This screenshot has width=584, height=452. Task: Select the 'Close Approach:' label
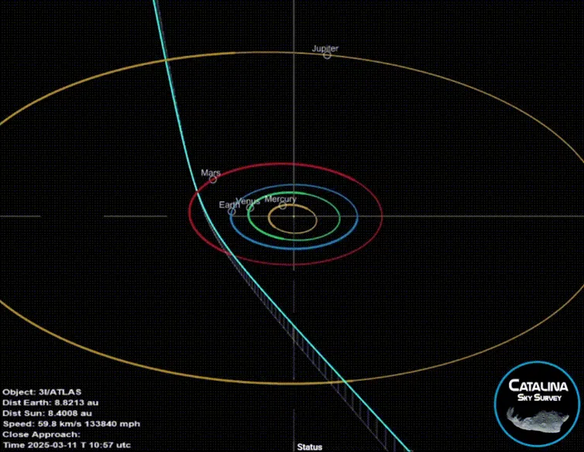coord(41,434)
